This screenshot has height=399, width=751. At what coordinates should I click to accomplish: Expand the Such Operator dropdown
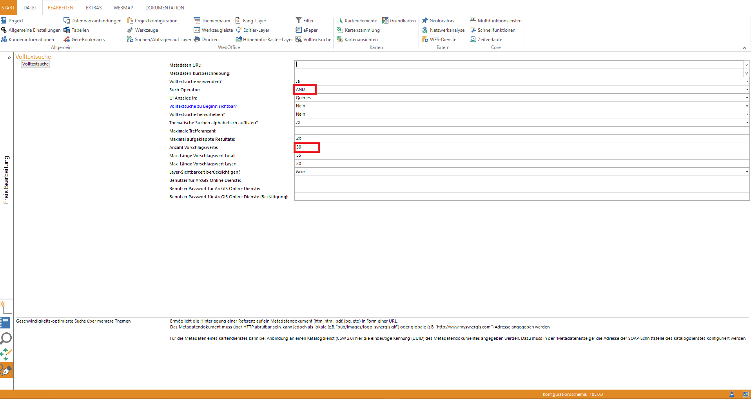pyautogui.click(x=747, y=90)
